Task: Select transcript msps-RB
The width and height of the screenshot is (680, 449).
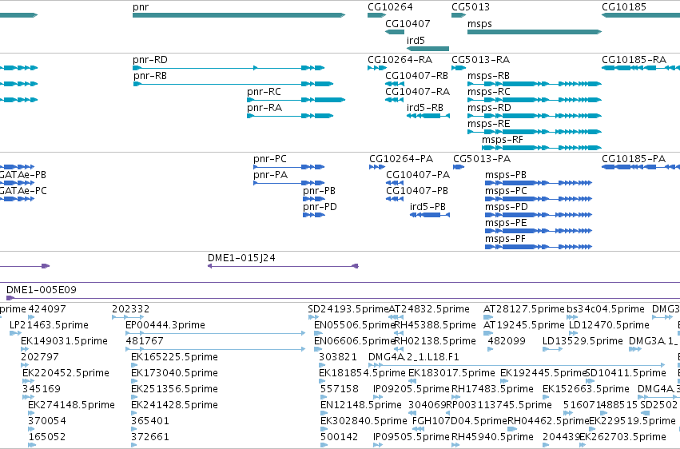Action: pos(535,84)
